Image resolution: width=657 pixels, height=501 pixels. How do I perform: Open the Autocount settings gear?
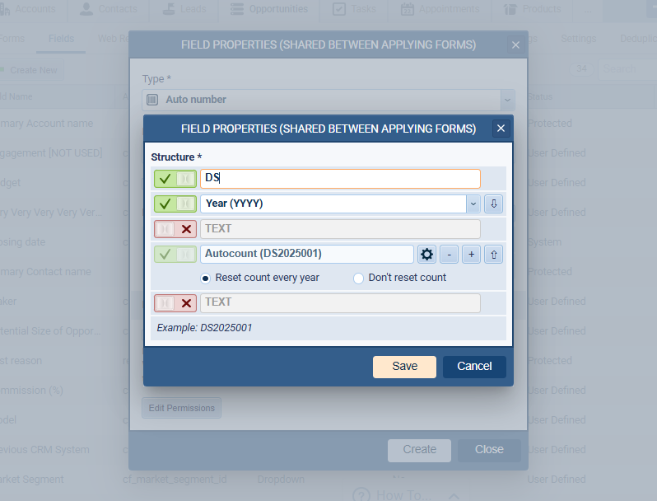[x=426, y=254]
